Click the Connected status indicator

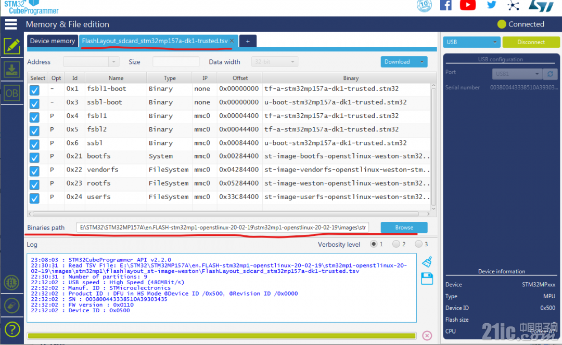521,24
